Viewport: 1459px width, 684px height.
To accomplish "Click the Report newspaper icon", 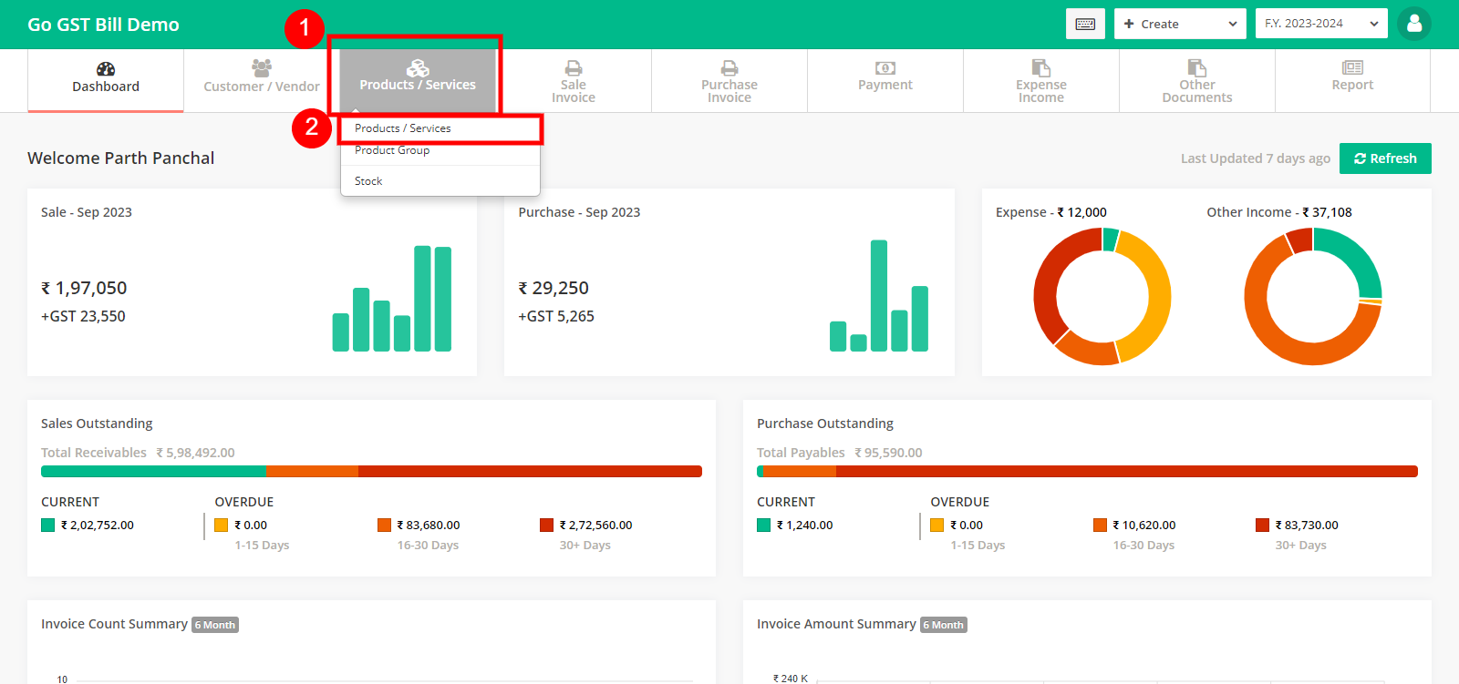I will [1352, 67].
